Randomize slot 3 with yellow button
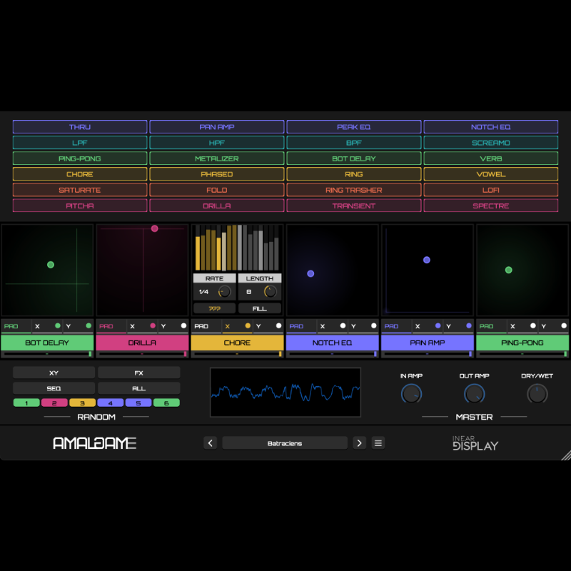This screenshot has width=571, height=571. coord(82,403)
